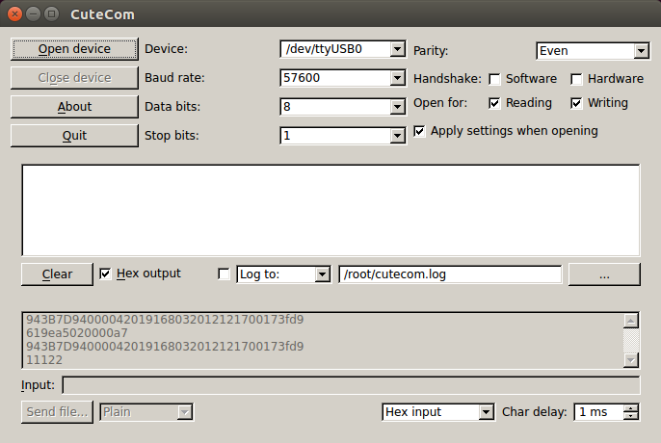Clear the output area with Clear button
Screen dimensions: 661x443
tap(57, 274)
